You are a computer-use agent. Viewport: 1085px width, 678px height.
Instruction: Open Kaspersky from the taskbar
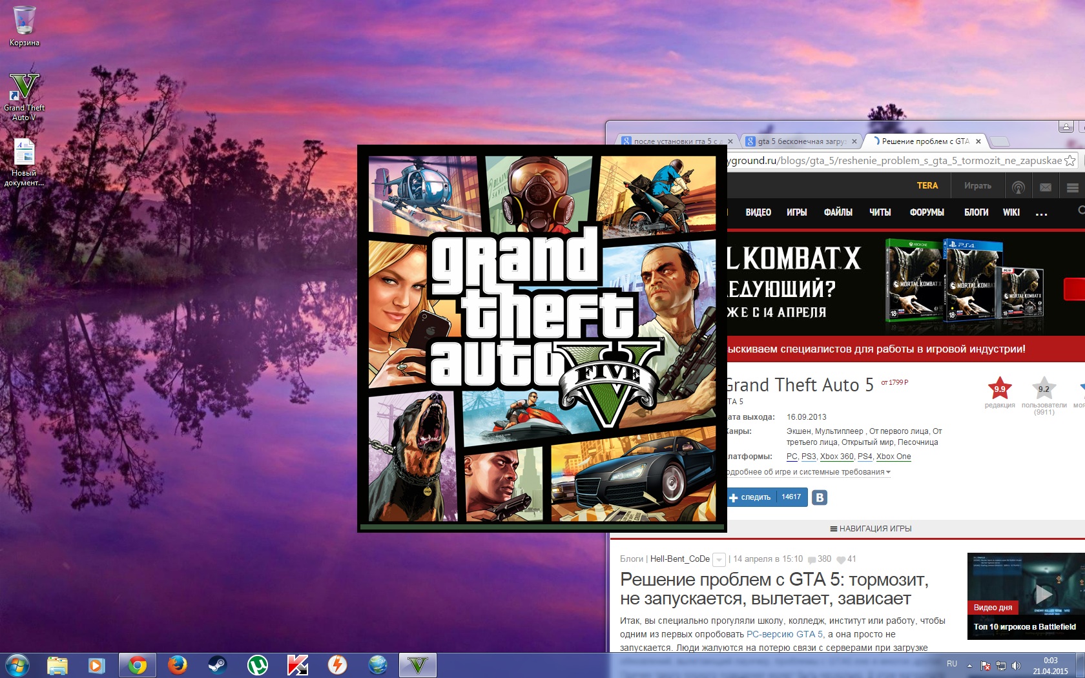[x=297, y=665]
